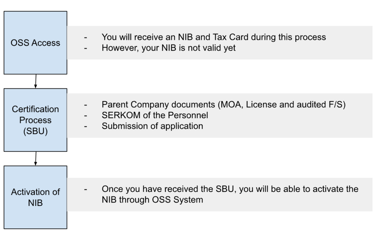Select the Activation of NIB box
378x237 pixels.
tap(35, 197)
